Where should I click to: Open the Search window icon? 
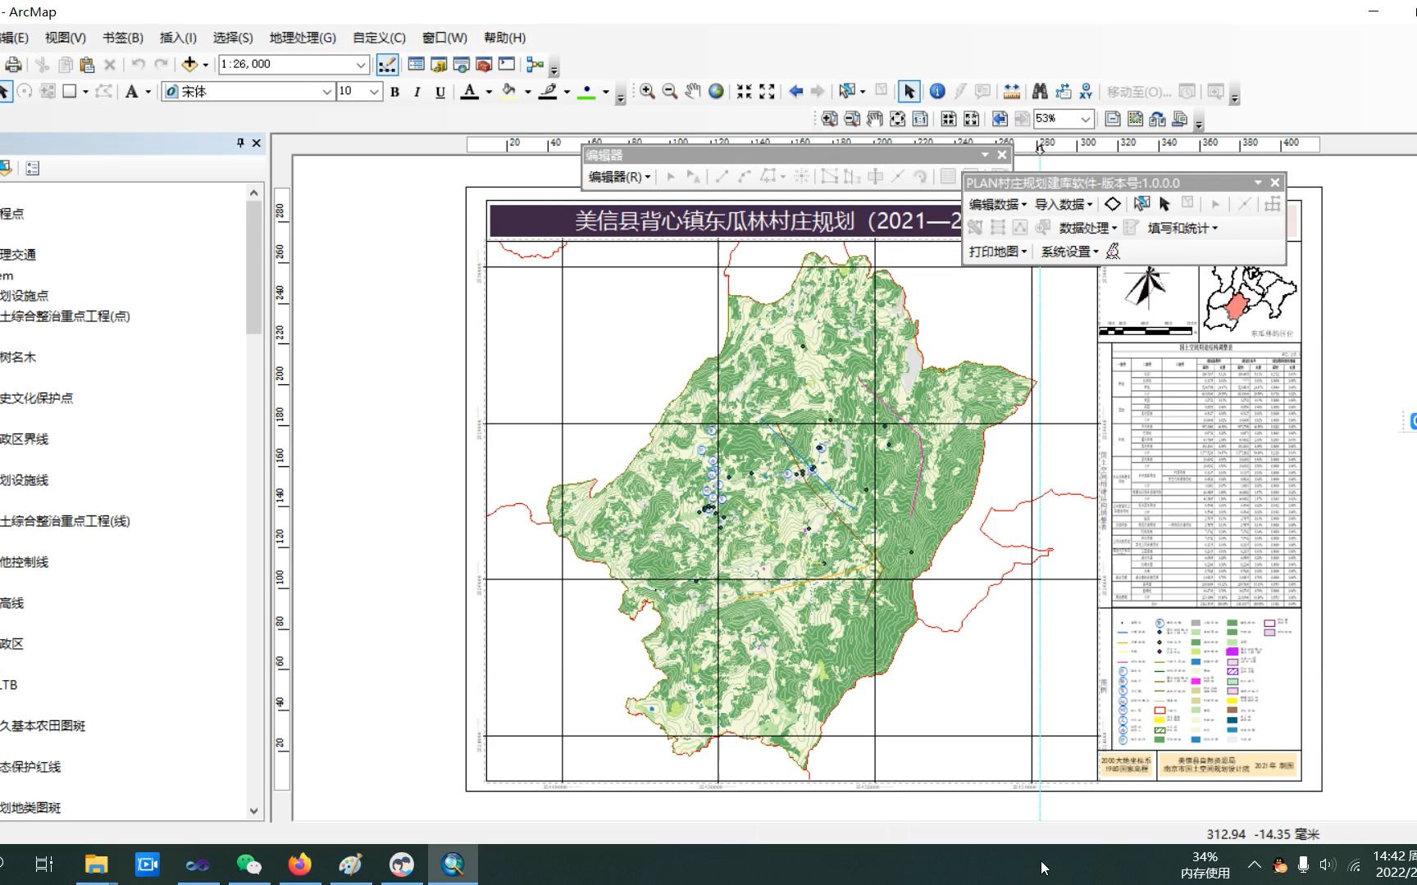[x=461, y=64]
